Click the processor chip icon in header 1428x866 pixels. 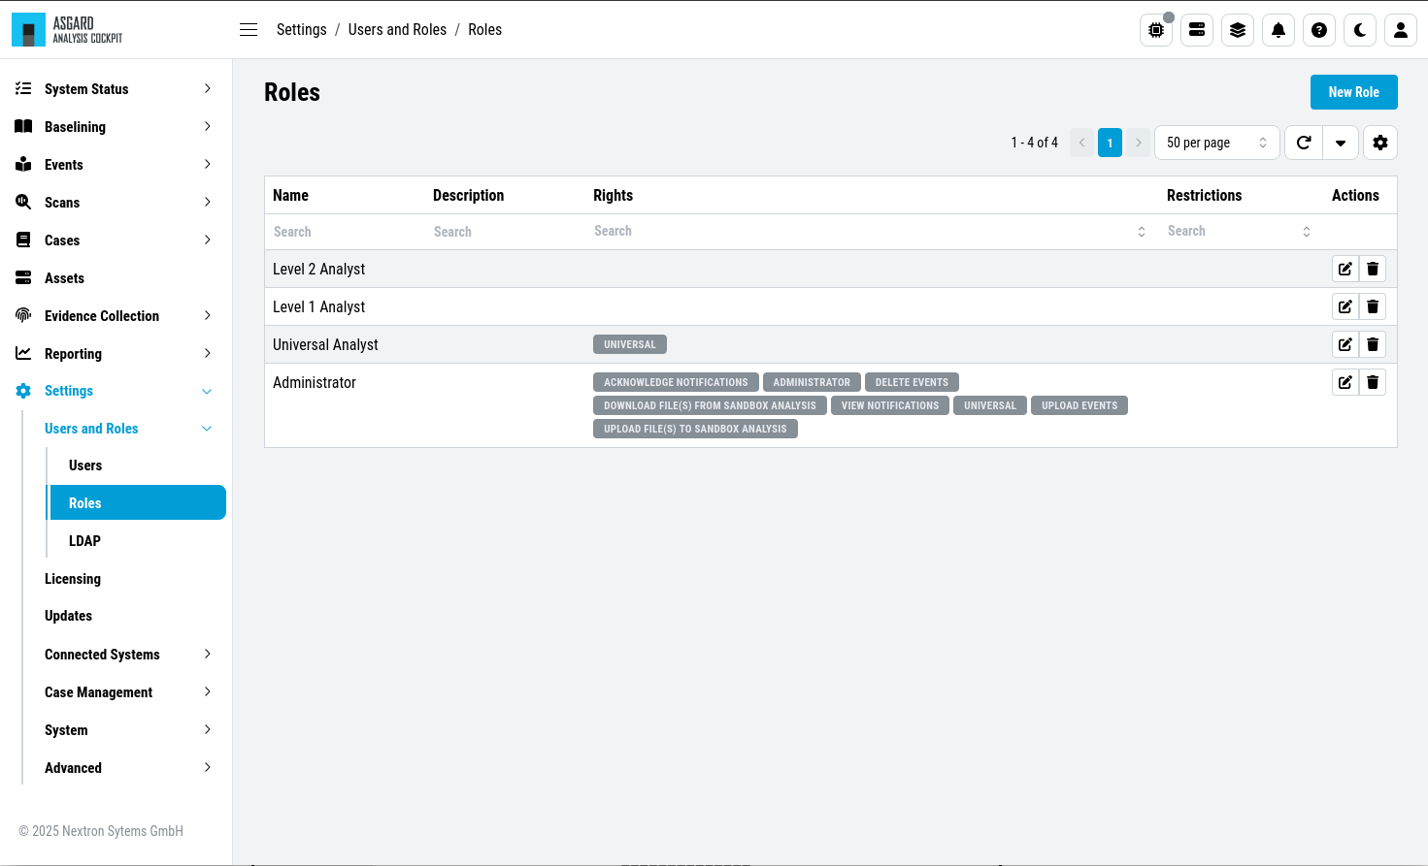(1156, 30)
